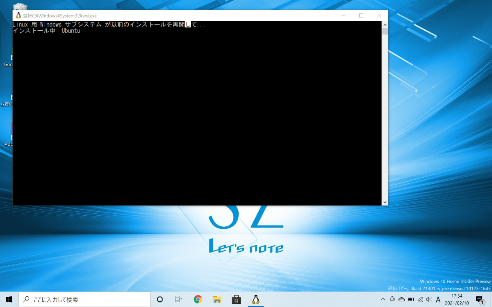Click the Recycle Bin desktop icon behind console
This screenshot has height=307, width=492.
pyautogui.click(x=20, y=7)
